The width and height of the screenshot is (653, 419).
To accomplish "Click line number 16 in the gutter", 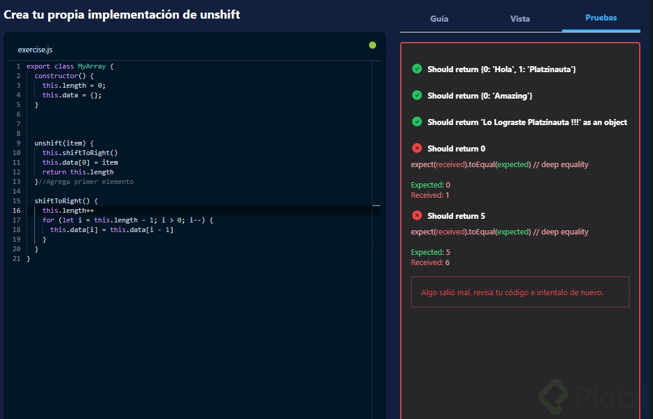I will pyautogui.click(x=16, y=210).
